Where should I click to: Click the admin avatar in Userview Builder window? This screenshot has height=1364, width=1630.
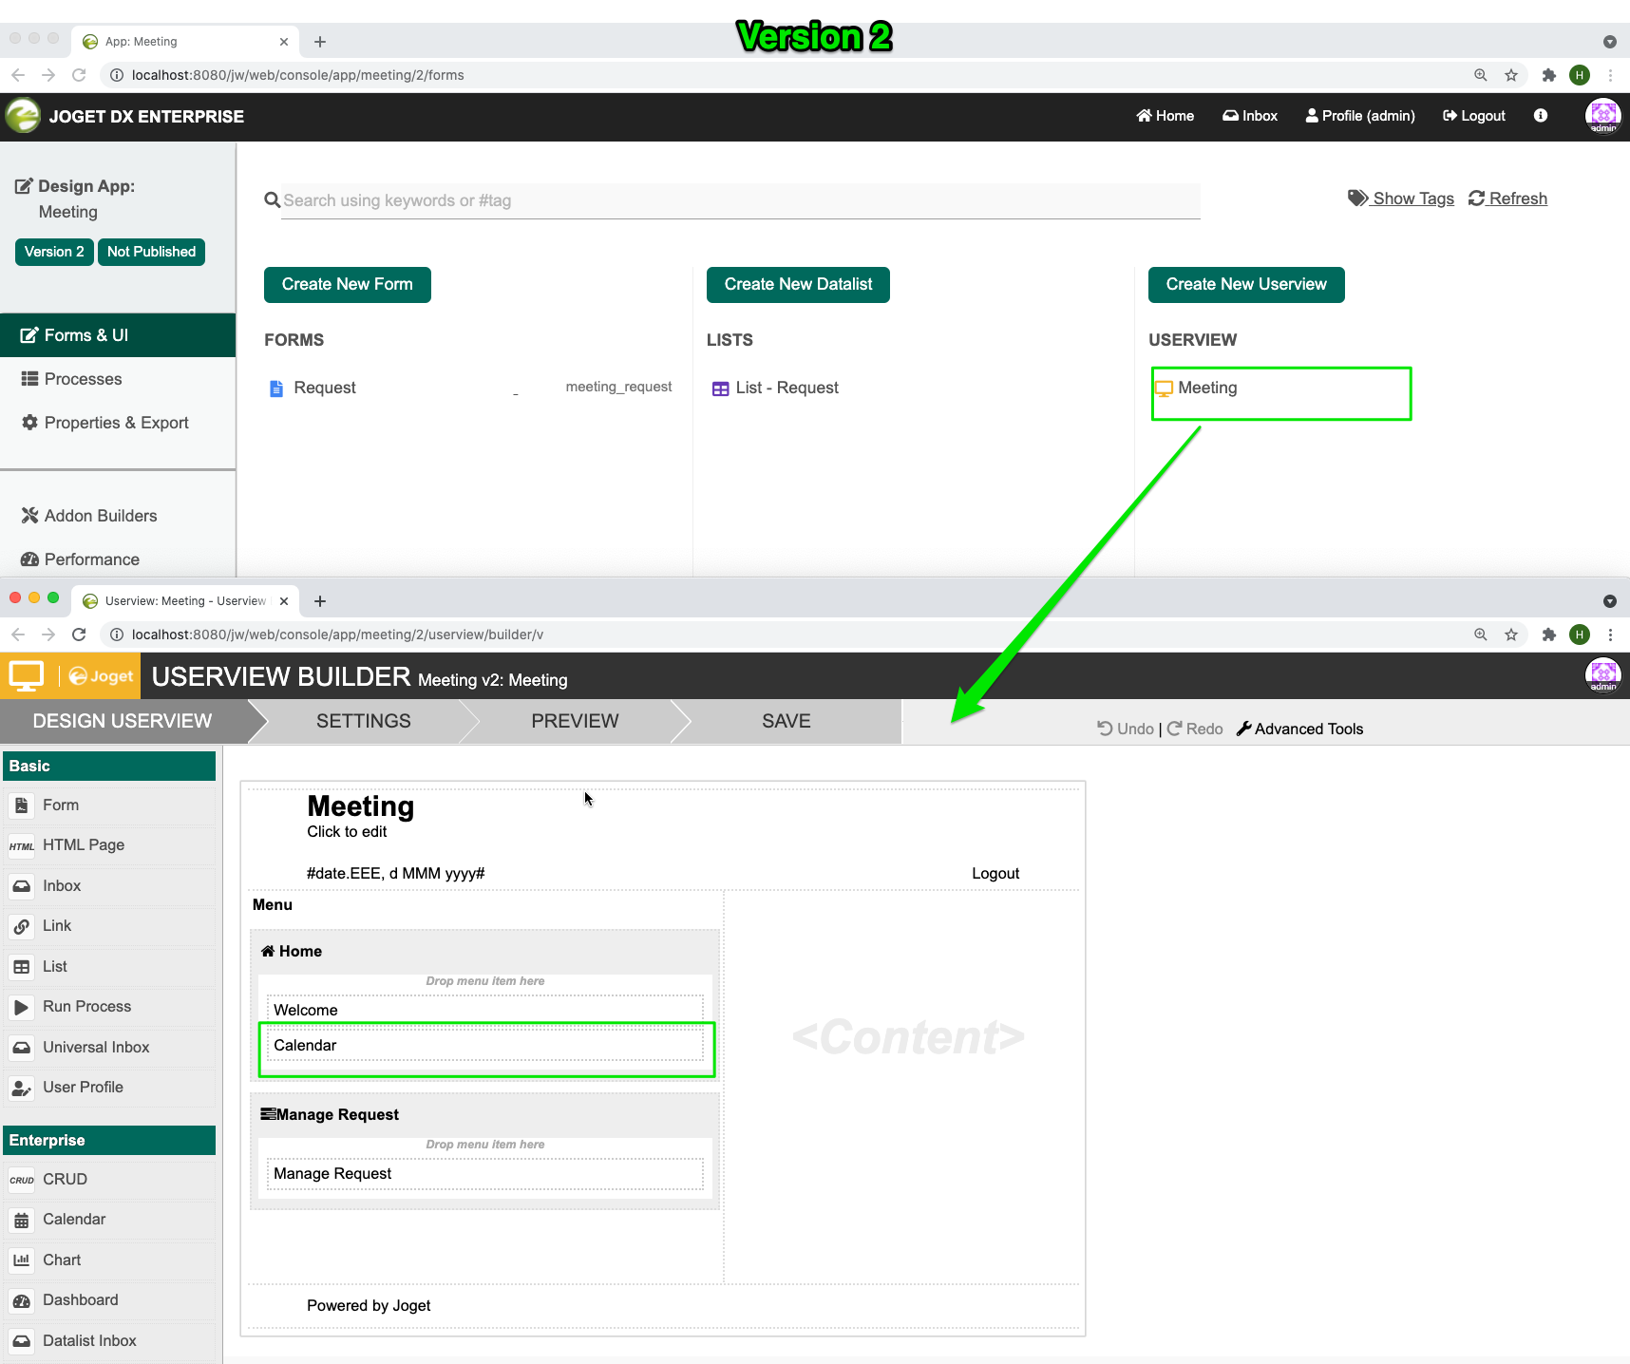point(1603,675)
